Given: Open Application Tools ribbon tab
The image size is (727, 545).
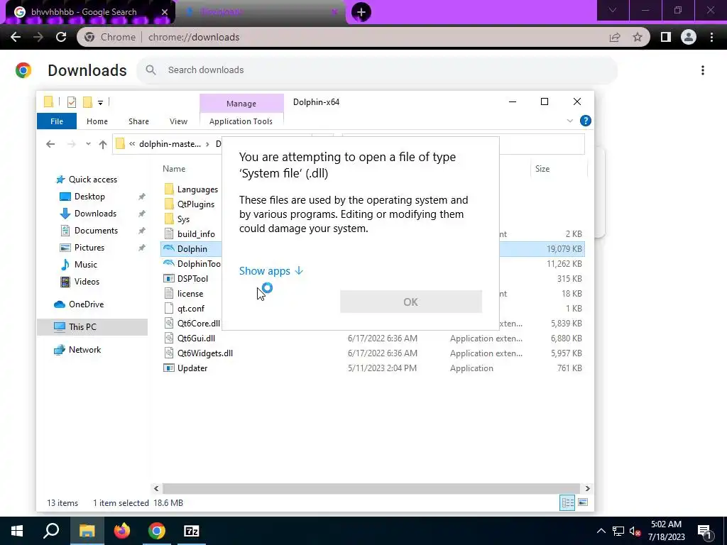Looking at the screenshot, I should pyautogui.click(x=241, y=121).
